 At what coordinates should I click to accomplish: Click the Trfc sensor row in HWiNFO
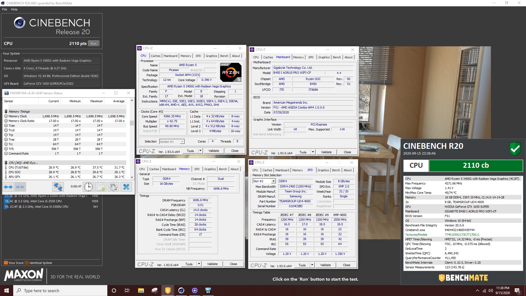click(x=65, y=149)
